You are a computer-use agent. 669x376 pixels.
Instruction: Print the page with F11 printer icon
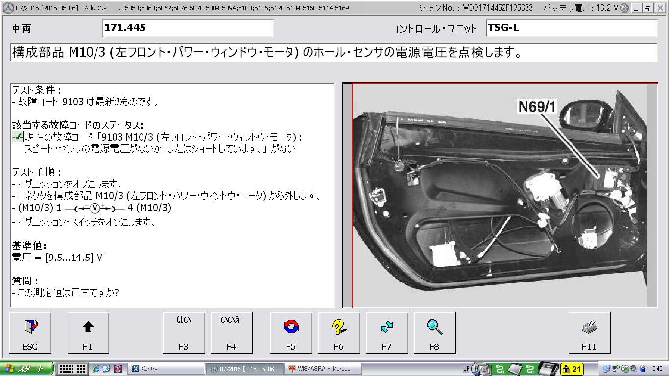pos(589,333)
